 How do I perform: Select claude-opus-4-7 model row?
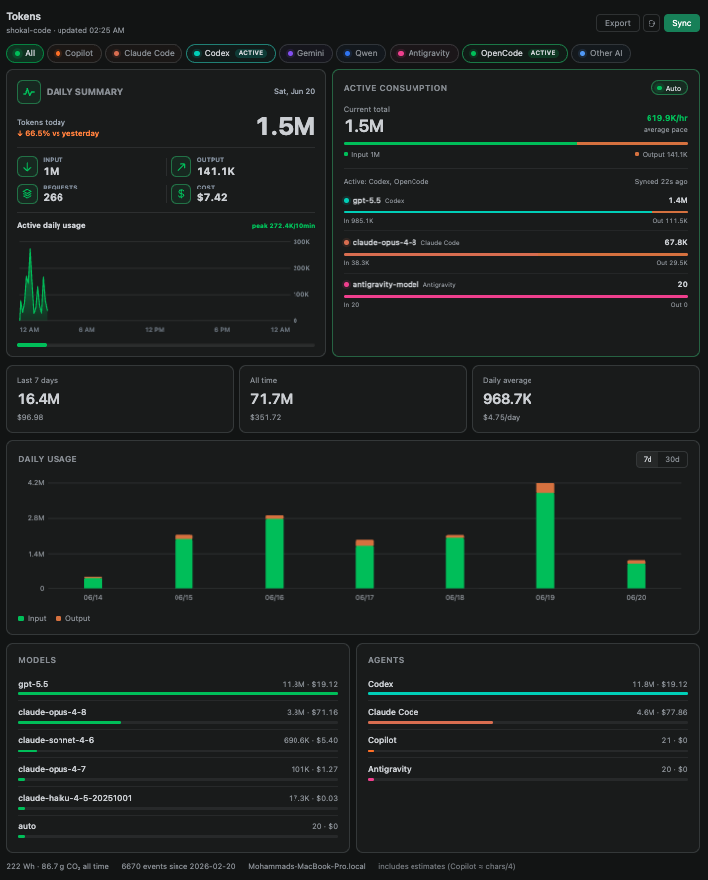(x=177, y=772)
